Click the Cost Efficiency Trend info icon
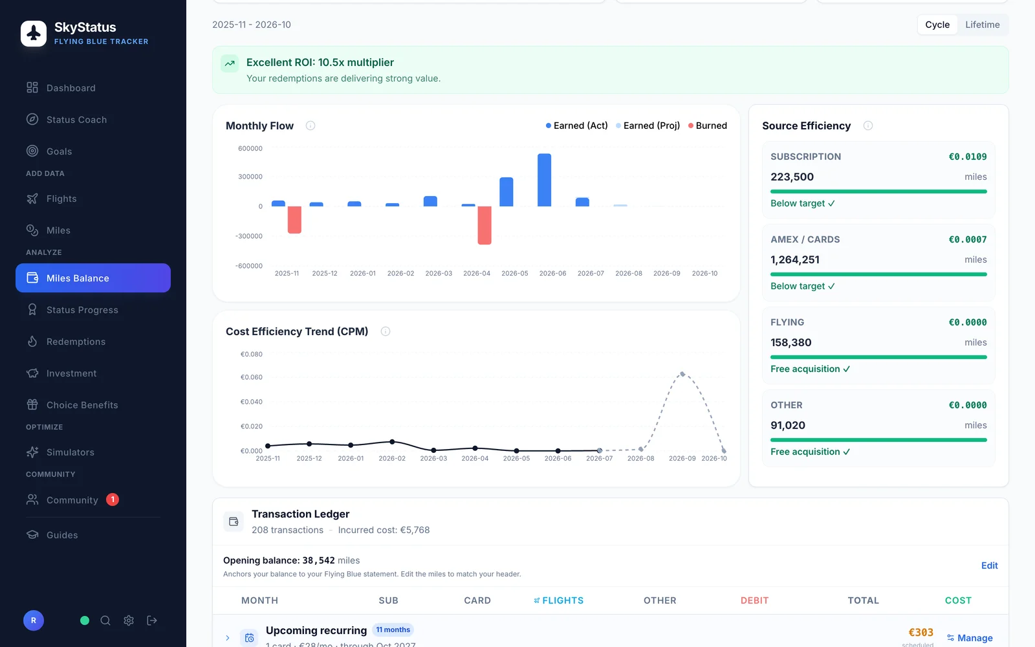 (386, 331)
